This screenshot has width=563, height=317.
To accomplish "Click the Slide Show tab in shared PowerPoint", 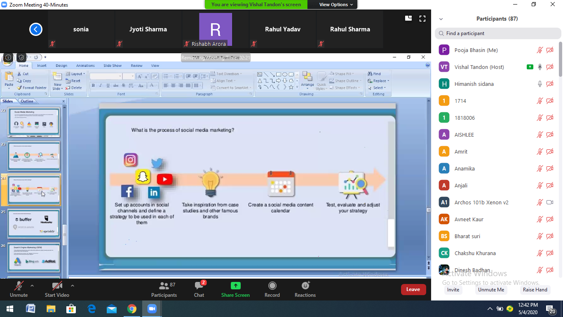I will (113, 66).
